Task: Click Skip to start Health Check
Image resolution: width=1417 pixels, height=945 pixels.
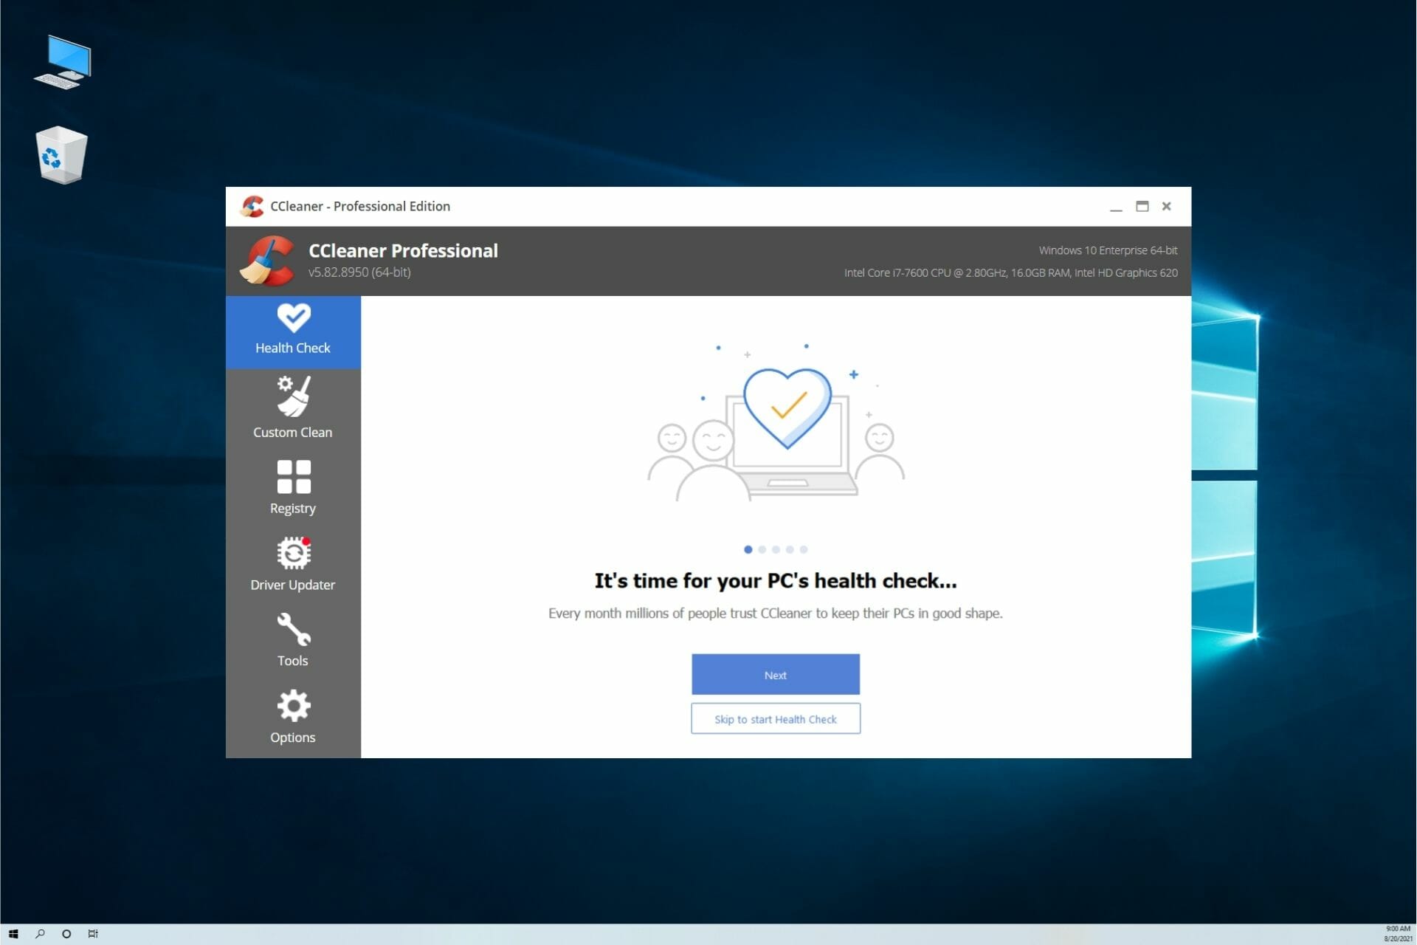Action: pyautogui.click(x=775, y=718)
